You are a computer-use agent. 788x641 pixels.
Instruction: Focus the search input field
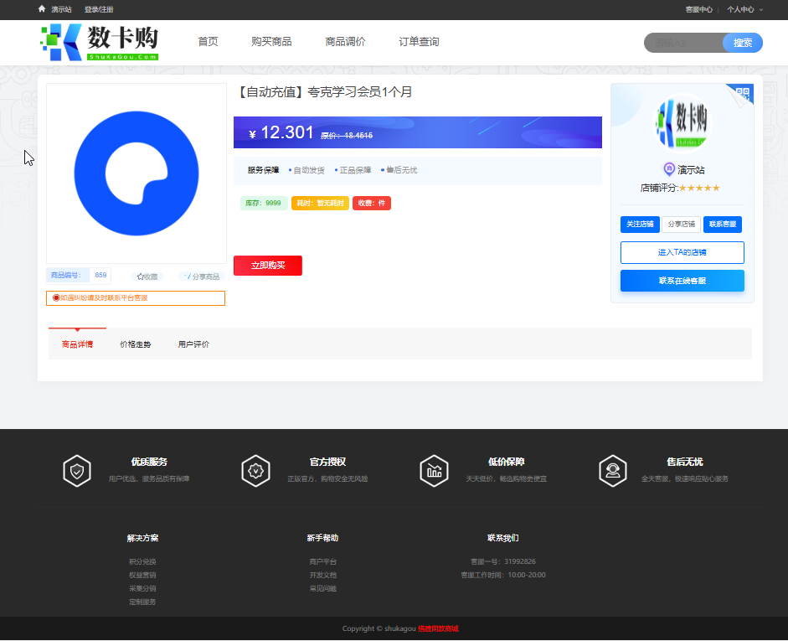[x=683, y=43]
